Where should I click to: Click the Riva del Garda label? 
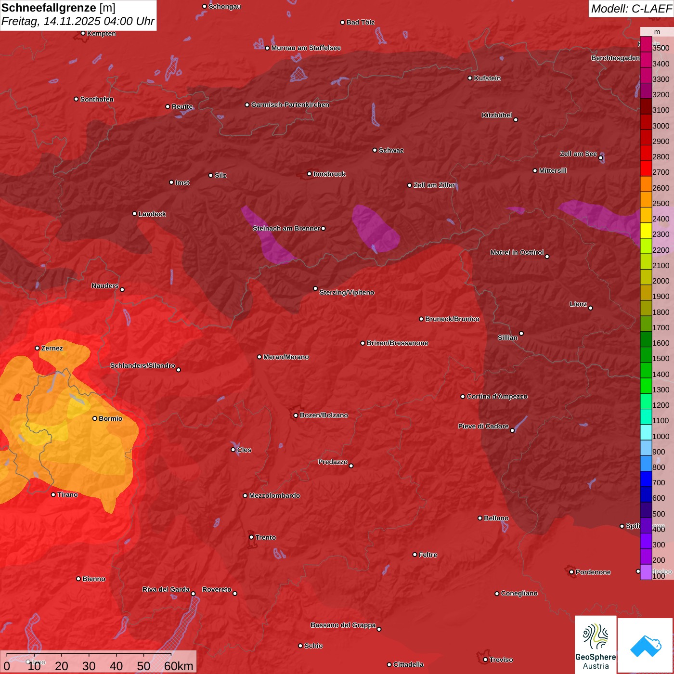click(x=166, y=590)
